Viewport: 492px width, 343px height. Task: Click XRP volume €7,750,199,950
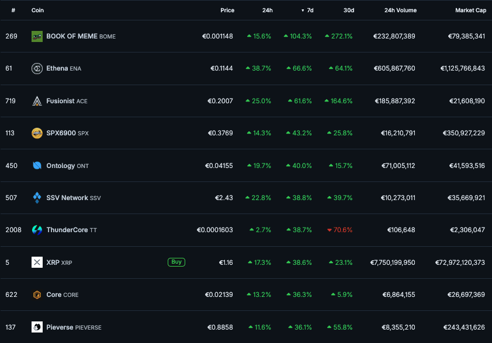pos(393,262)
